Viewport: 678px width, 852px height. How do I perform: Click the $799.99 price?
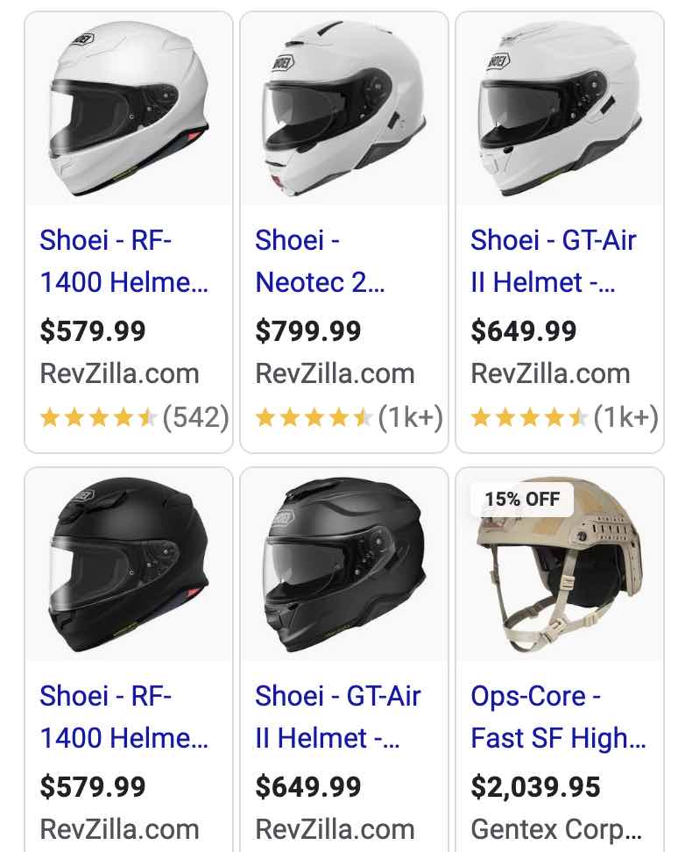pyautogui.click(x=308, y=331)
